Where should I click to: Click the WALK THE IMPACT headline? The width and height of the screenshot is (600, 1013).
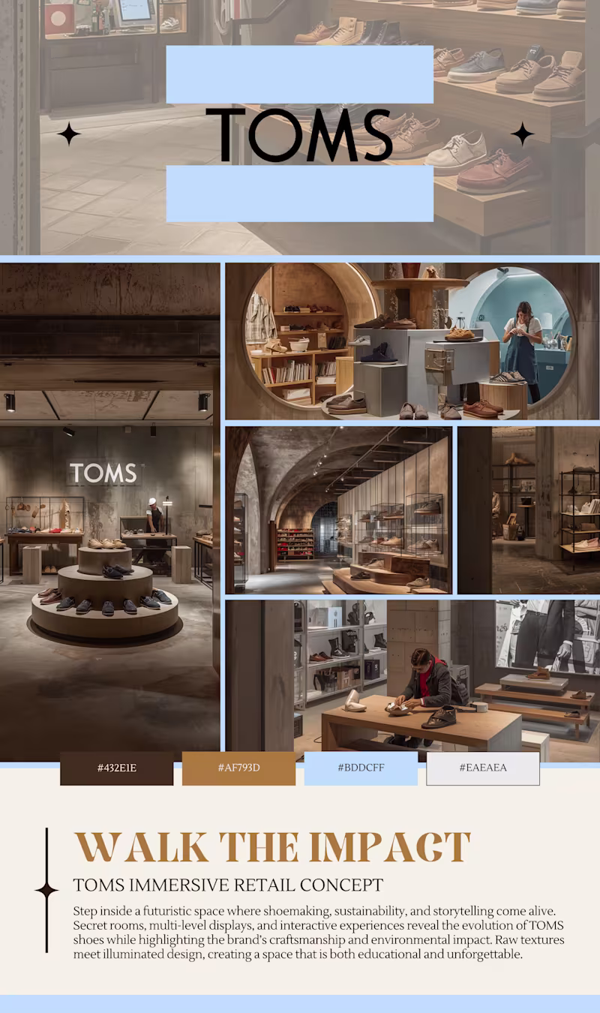click(272, 847)
